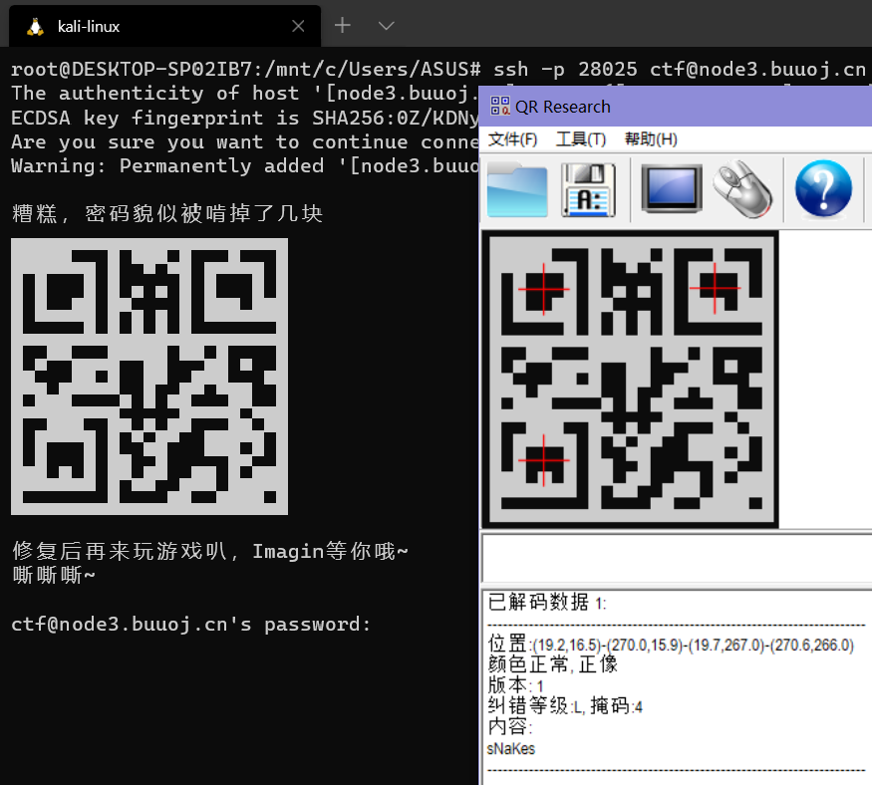Click the ctf@node3.buuoj.cn's password prompt

coord(190,625)
